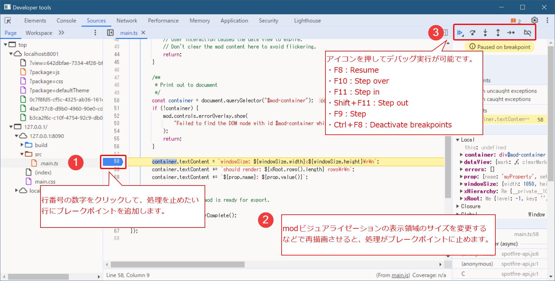The width and height of the screenshot is (555, 281).
Task: Step over next function call
Action: 472,33
